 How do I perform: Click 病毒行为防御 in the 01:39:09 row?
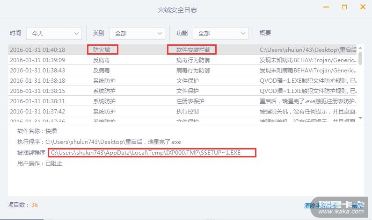(193, 60)
